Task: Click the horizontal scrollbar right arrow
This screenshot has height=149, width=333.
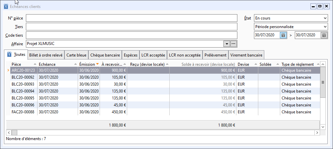Action: click(x=317, y=133)
